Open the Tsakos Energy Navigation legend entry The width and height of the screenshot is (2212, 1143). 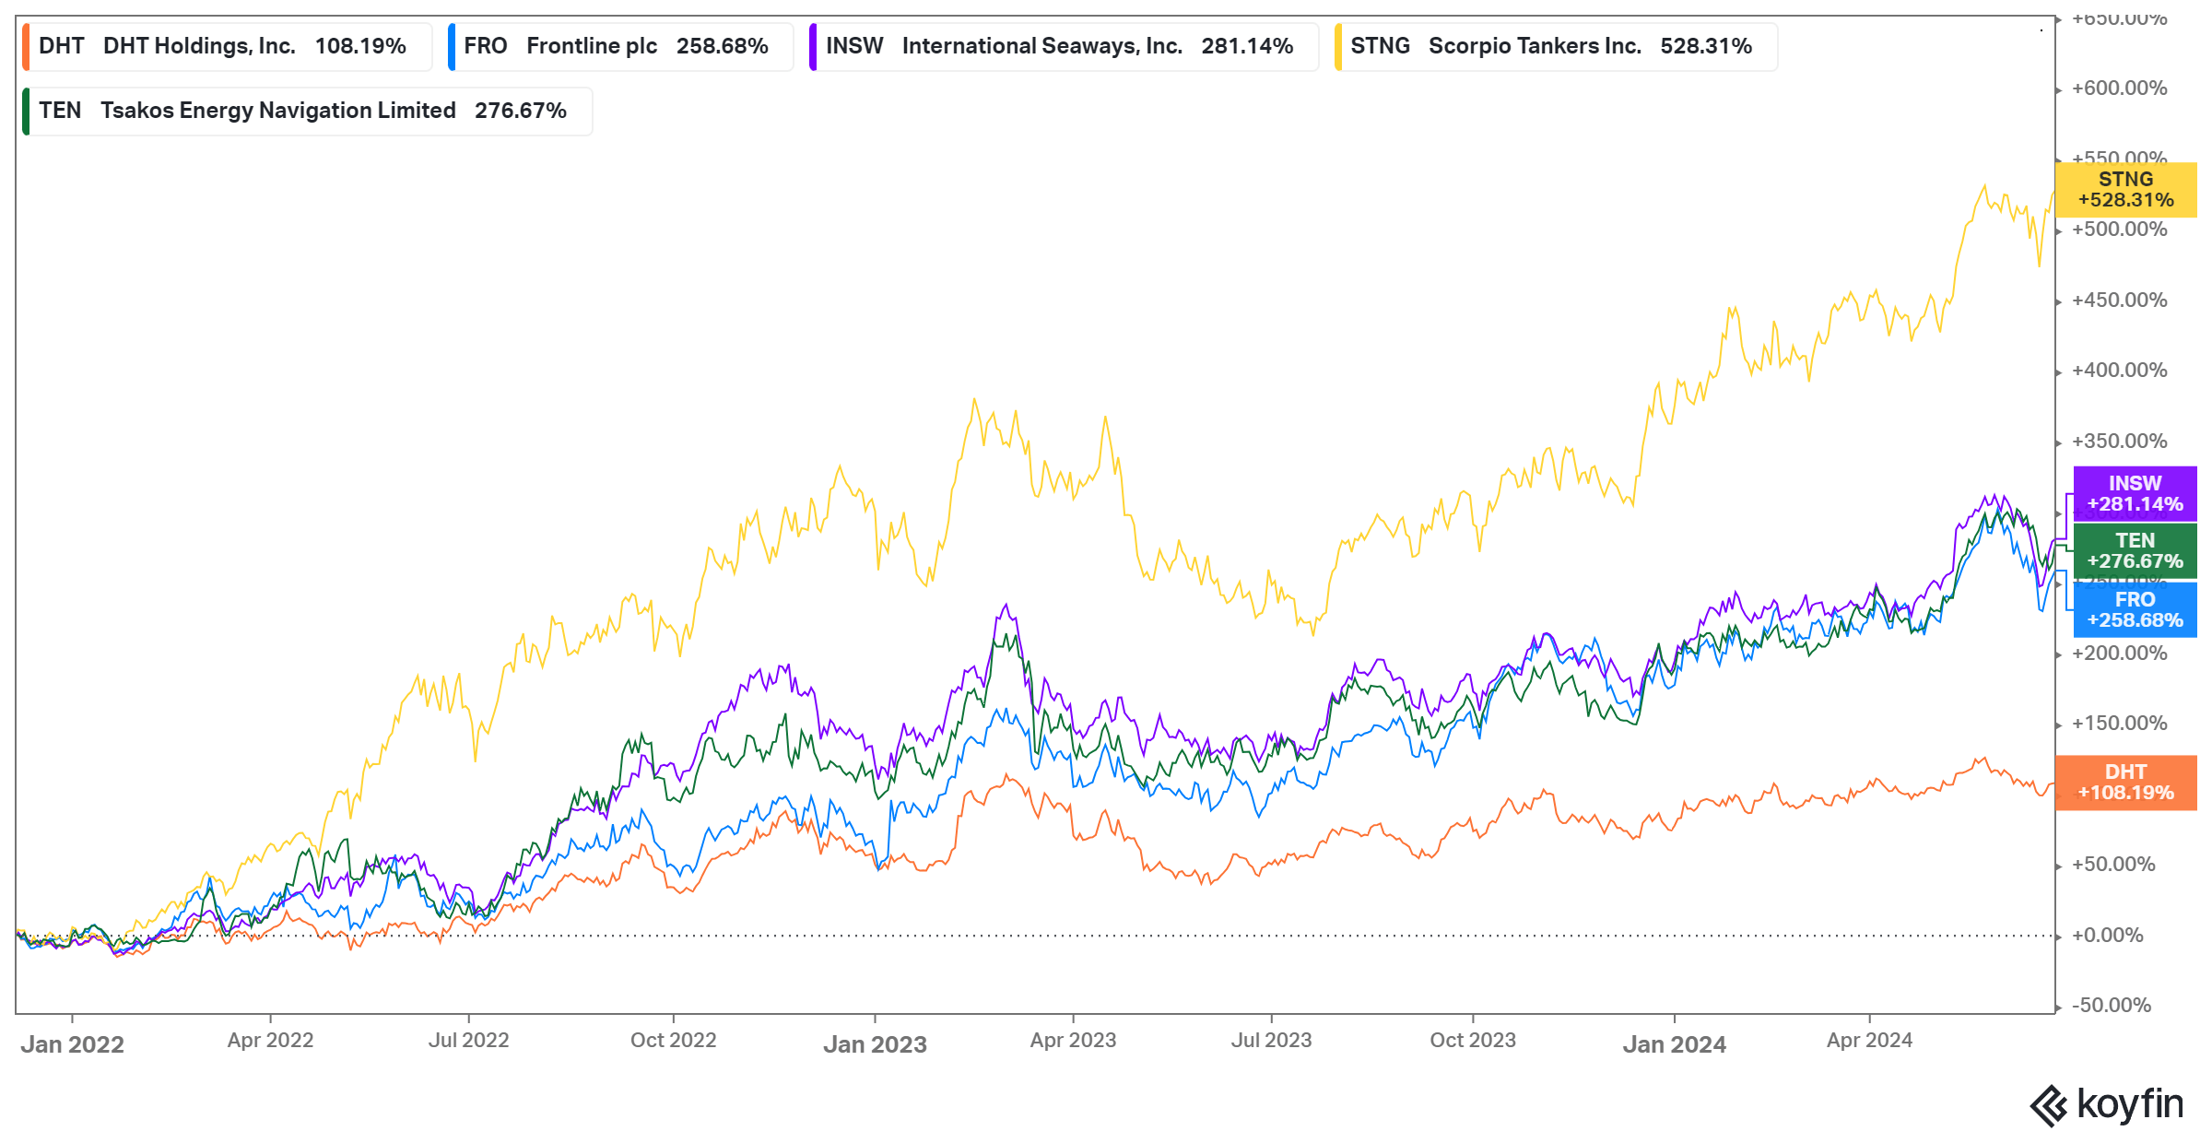(x=304, y=110)
